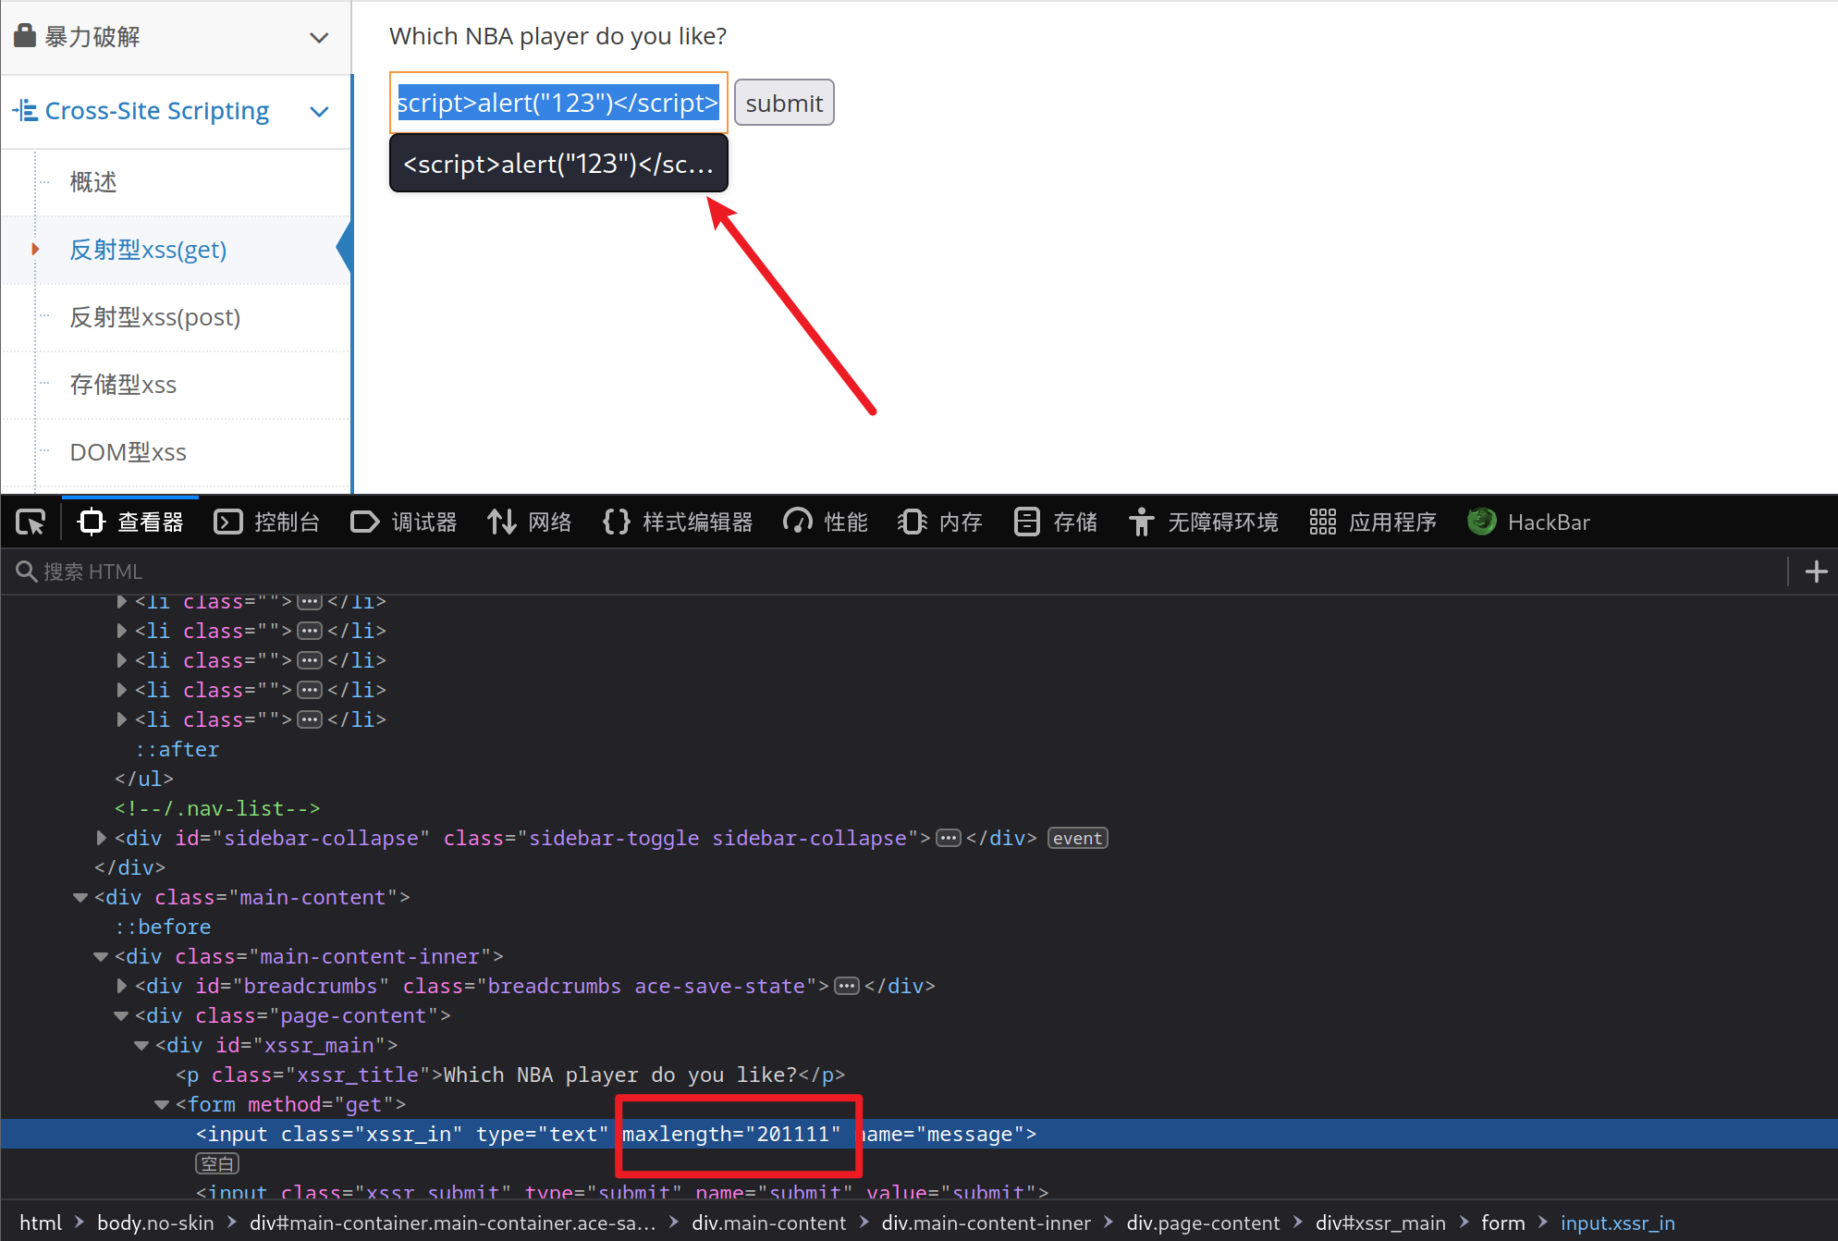Open the 存储型xss sidebar link
Viewport: 1838px width, 1241px height.
[123, 385]
